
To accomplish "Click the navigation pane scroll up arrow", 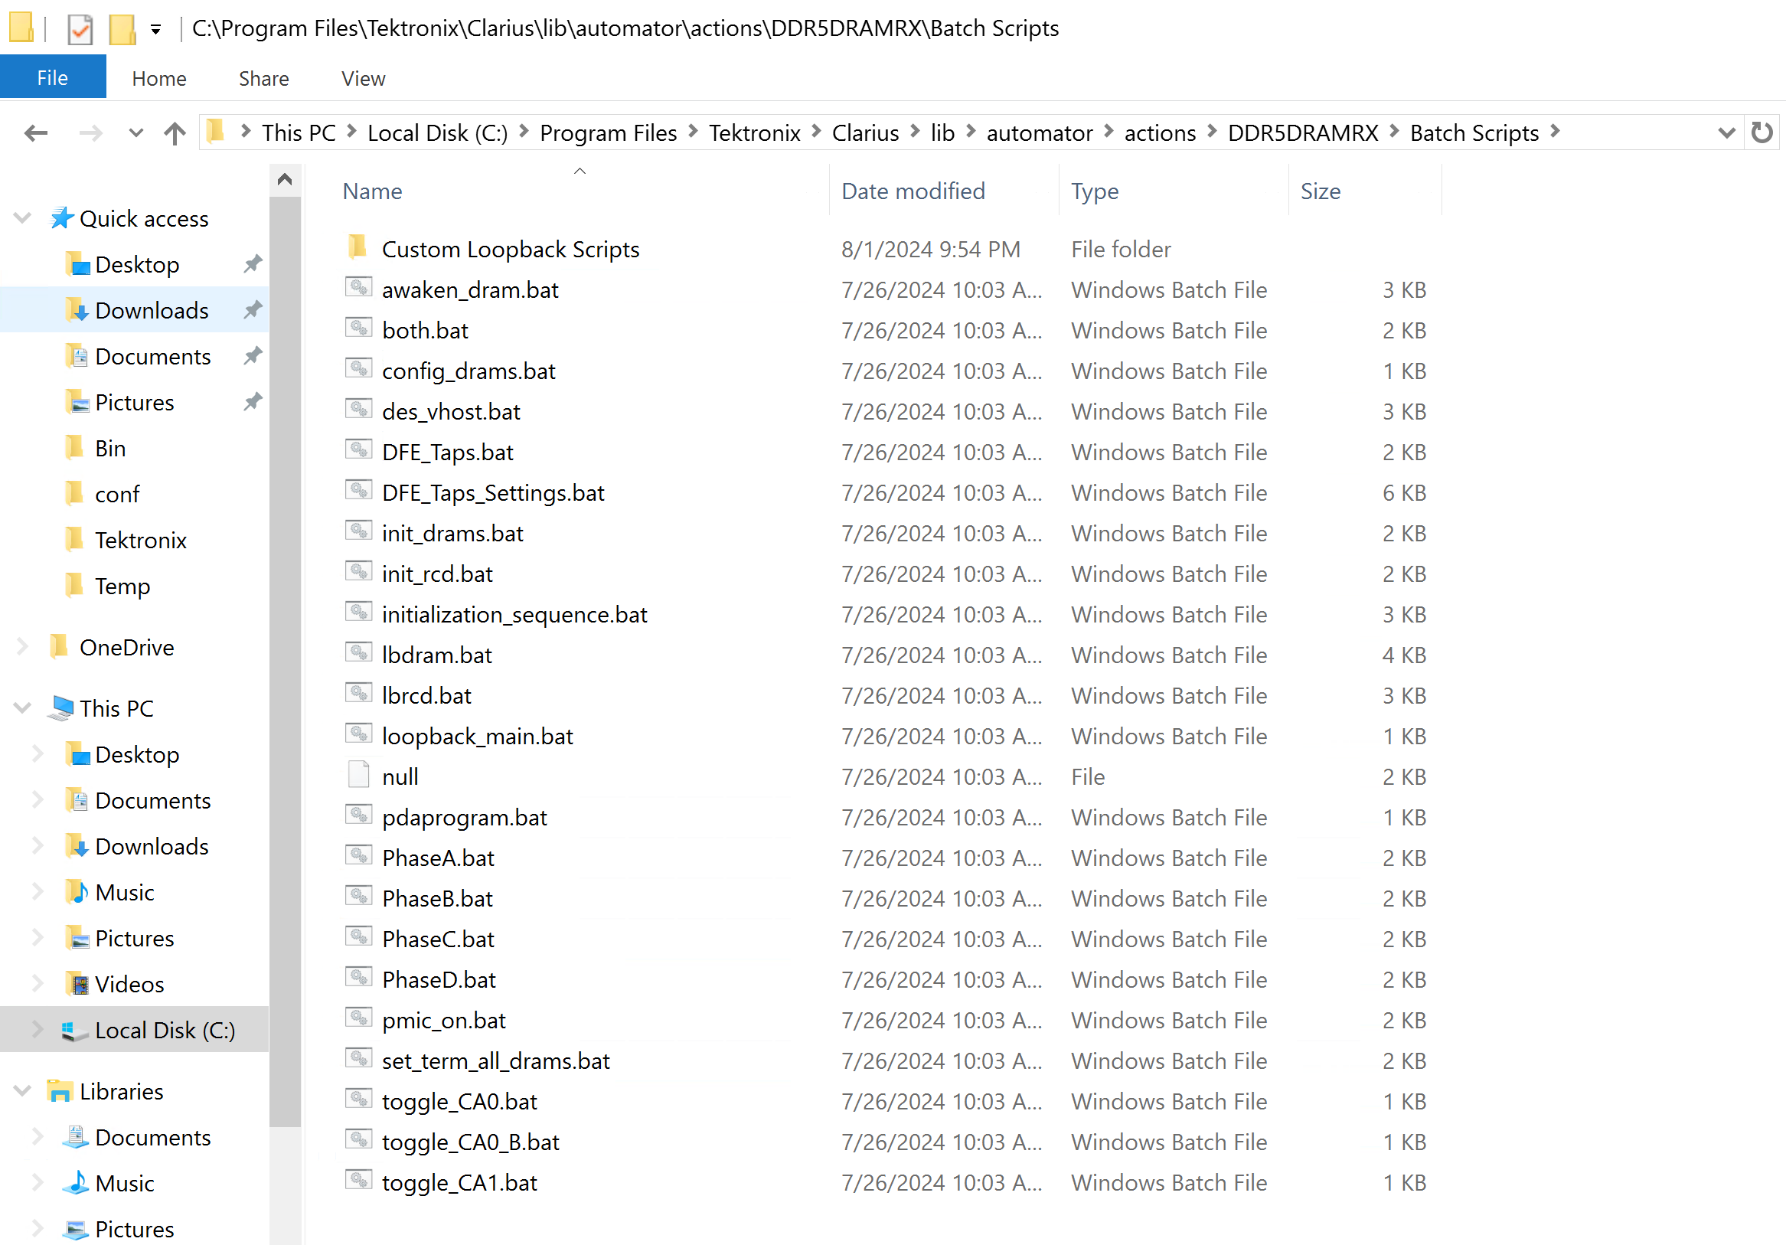I will tap(285, 180).
